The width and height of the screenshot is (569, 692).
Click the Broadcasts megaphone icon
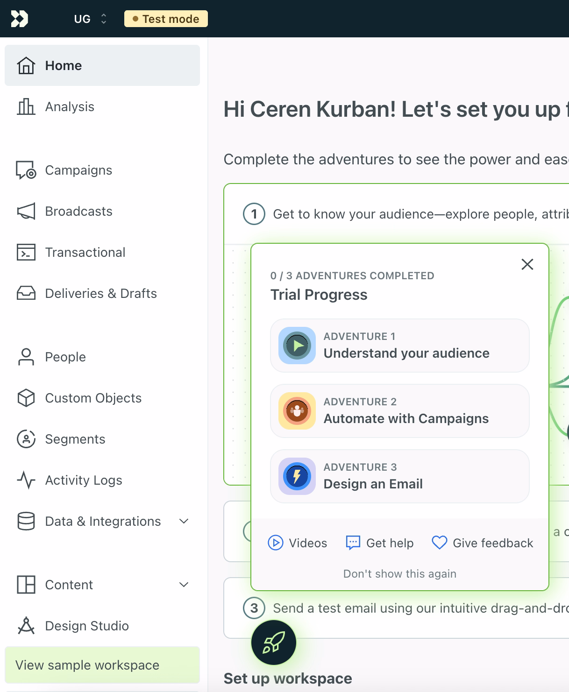point(27,211)
